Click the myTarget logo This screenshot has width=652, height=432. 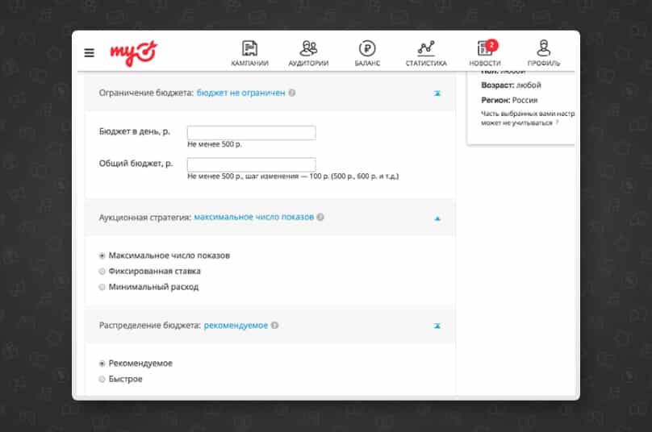click(133, 53)
